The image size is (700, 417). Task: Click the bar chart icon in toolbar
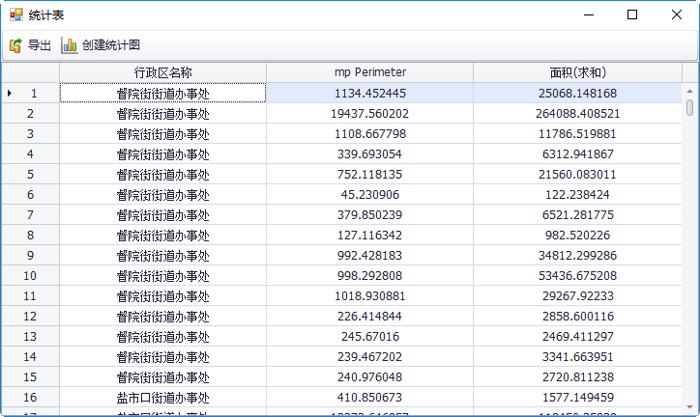[x=70, y=45]
